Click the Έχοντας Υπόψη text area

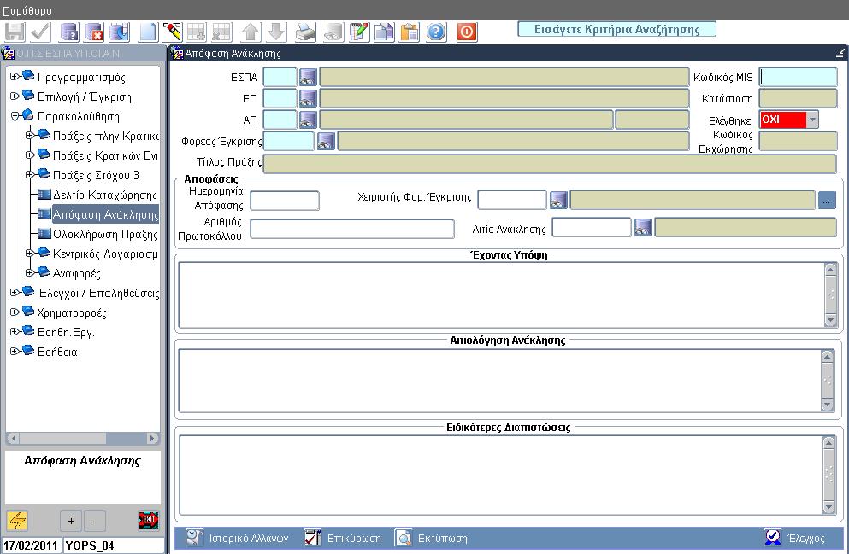coord(501,295)
